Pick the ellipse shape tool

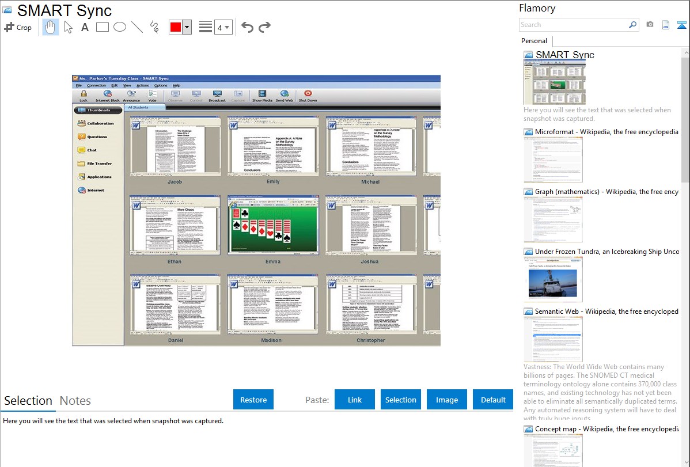[119, 27]
